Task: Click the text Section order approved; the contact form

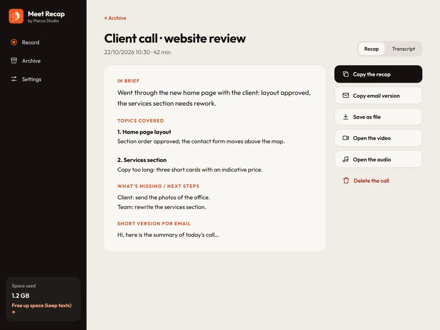Action: pos(201,141)
